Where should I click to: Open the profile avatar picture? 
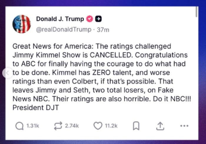pos(22,24)
